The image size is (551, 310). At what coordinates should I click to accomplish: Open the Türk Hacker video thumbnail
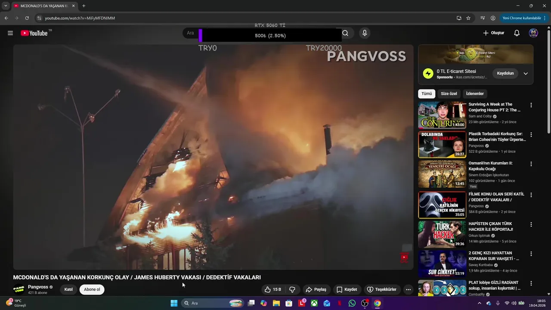[442, 234]
